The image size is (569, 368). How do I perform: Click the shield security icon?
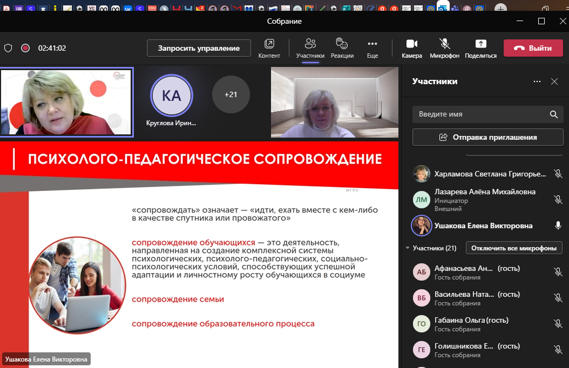coord(8,48)
